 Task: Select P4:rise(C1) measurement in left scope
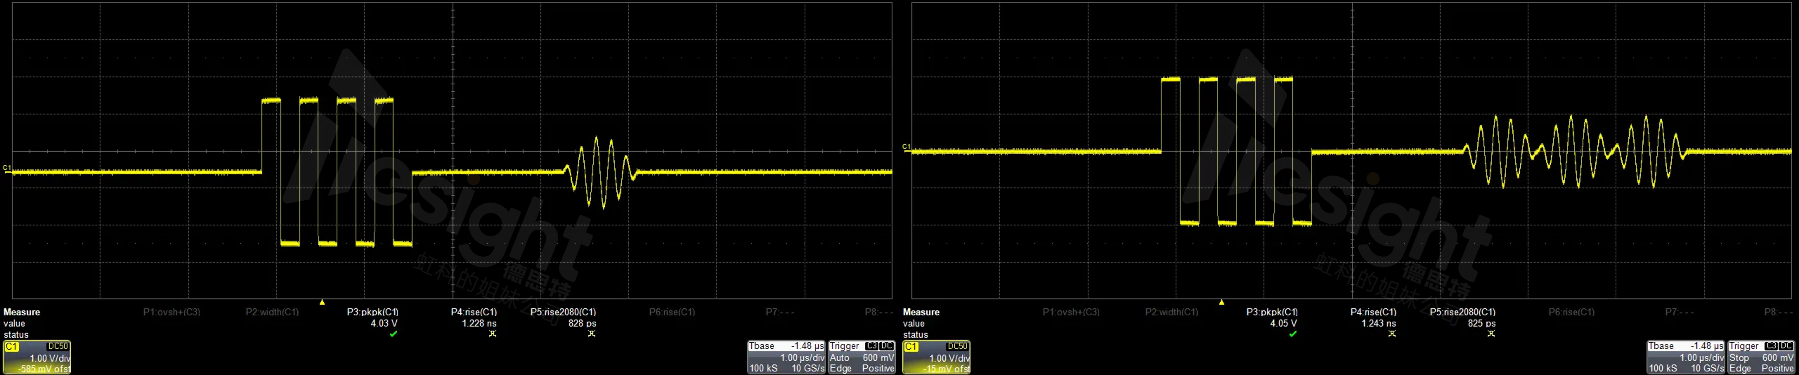[x=474, y=312]
